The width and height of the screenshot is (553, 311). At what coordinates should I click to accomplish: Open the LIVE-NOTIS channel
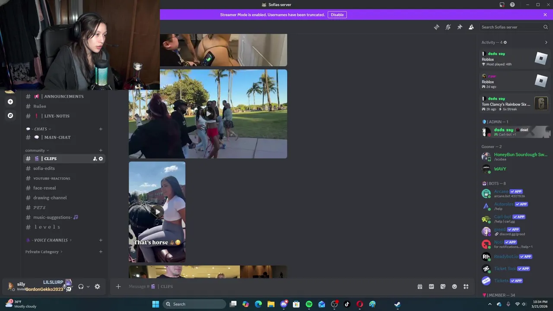click(64, 116)
